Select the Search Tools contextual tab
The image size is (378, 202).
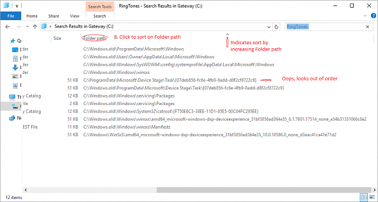100,7
